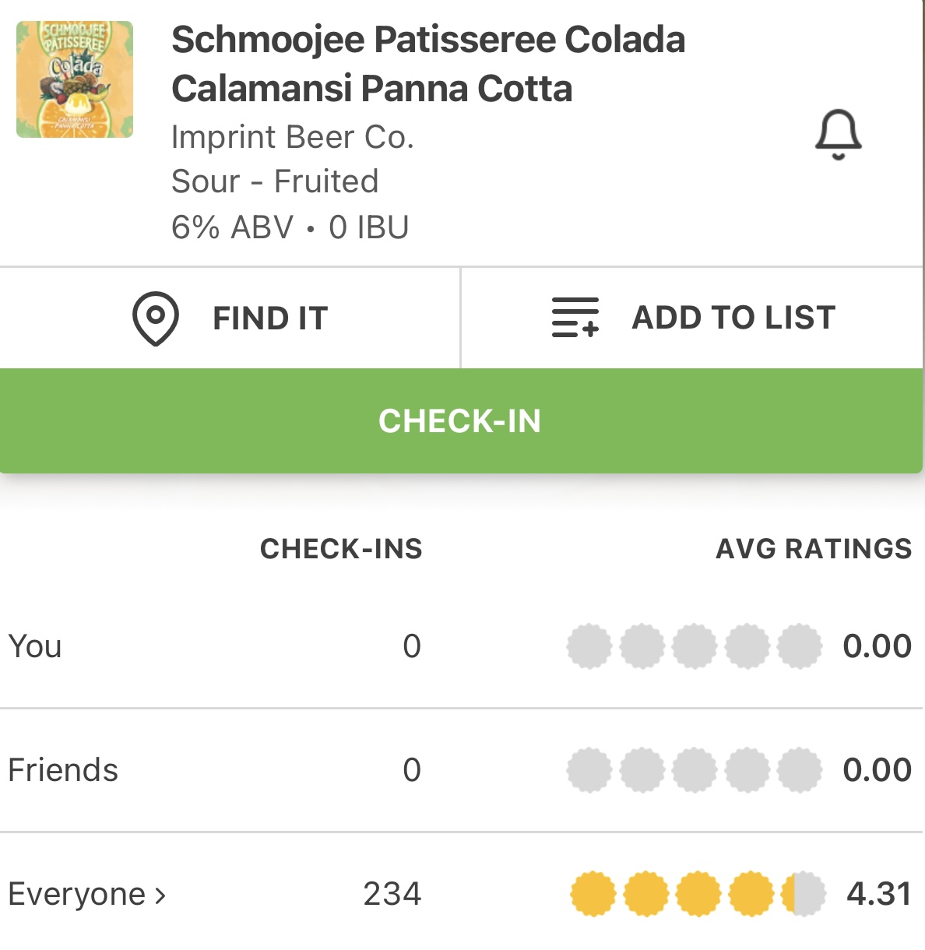Click the first gold star in Everyone rating
The height and width of the screenshot is (950, 925).
[593, 894]
